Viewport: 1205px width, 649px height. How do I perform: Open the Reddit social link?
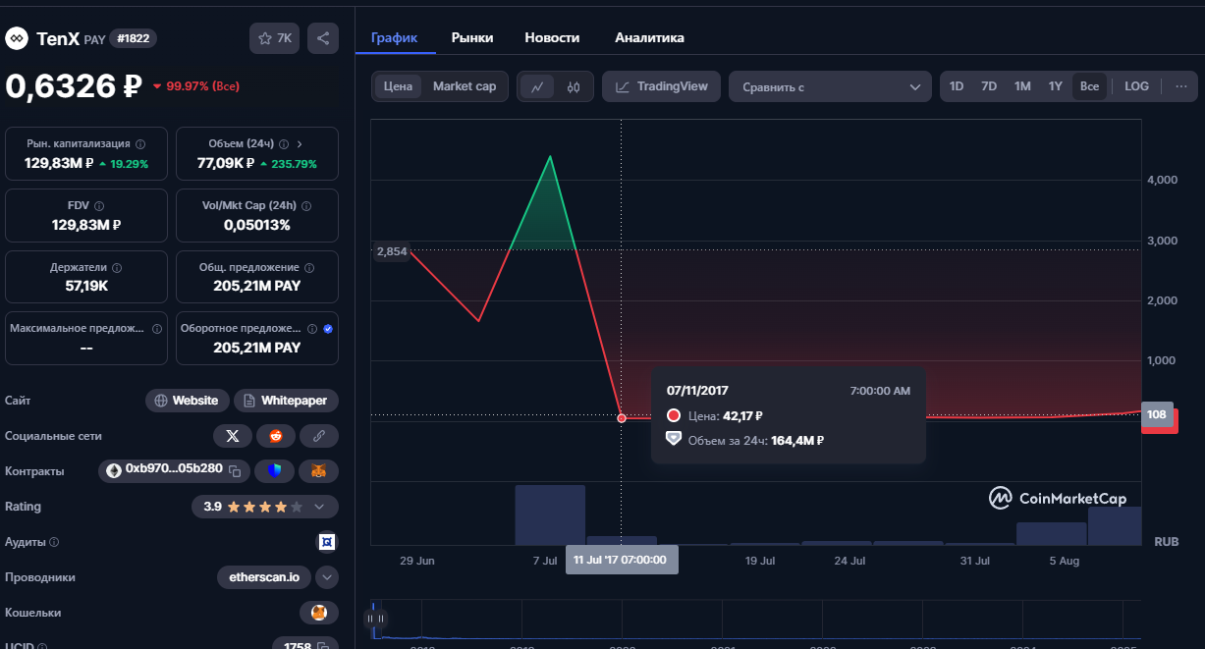(276, 436)
